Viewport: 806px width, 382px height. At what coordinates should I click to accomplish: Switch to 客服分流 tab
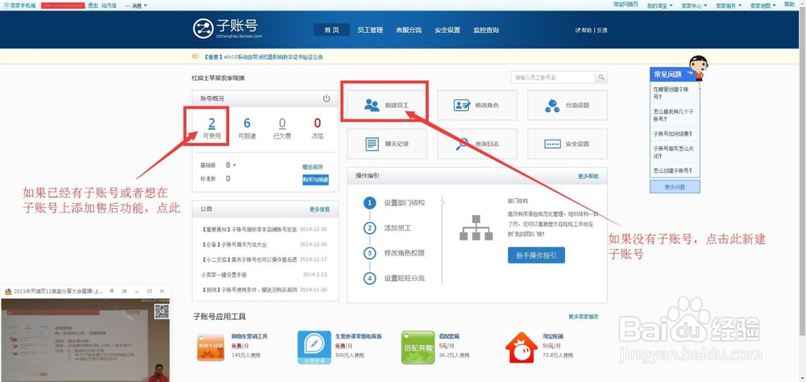pos(409,30)
